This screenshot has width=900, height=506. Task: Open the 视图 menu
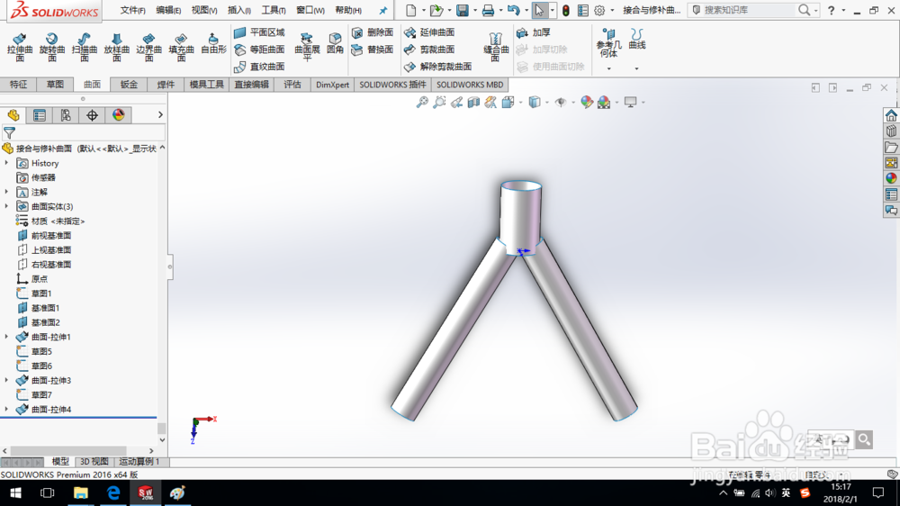pyautogui.click(x=203, y=10)
